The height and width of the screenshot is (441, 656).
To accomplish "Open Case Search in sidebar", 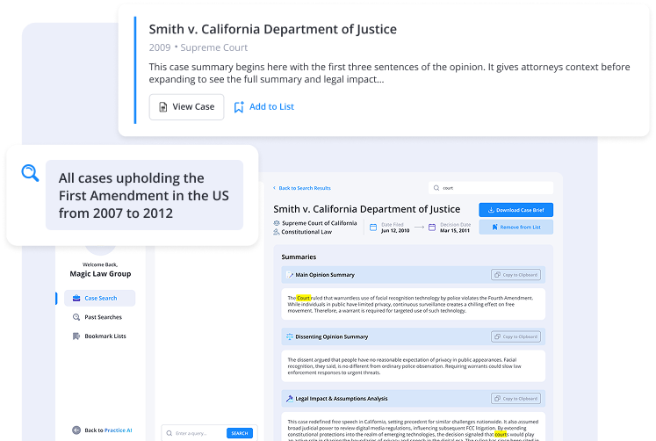I will [x=99, y=299].
